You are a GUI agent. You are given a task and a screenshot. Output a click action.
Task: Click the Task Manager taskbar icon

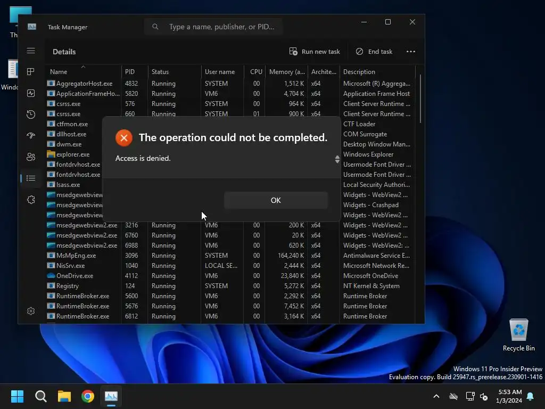pyautogui.click(x=111, y=396)
